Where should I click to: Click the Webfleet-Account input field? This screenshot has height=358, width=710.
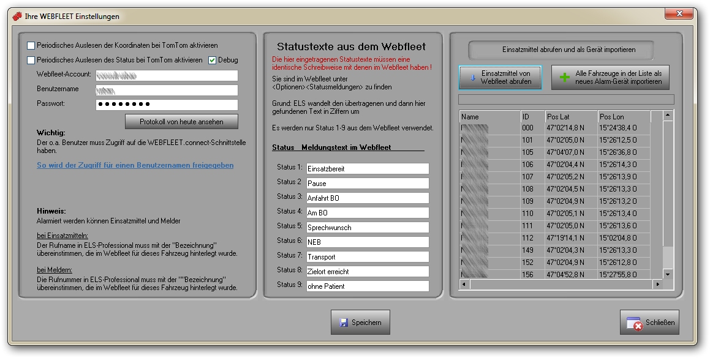coord(167,76)
